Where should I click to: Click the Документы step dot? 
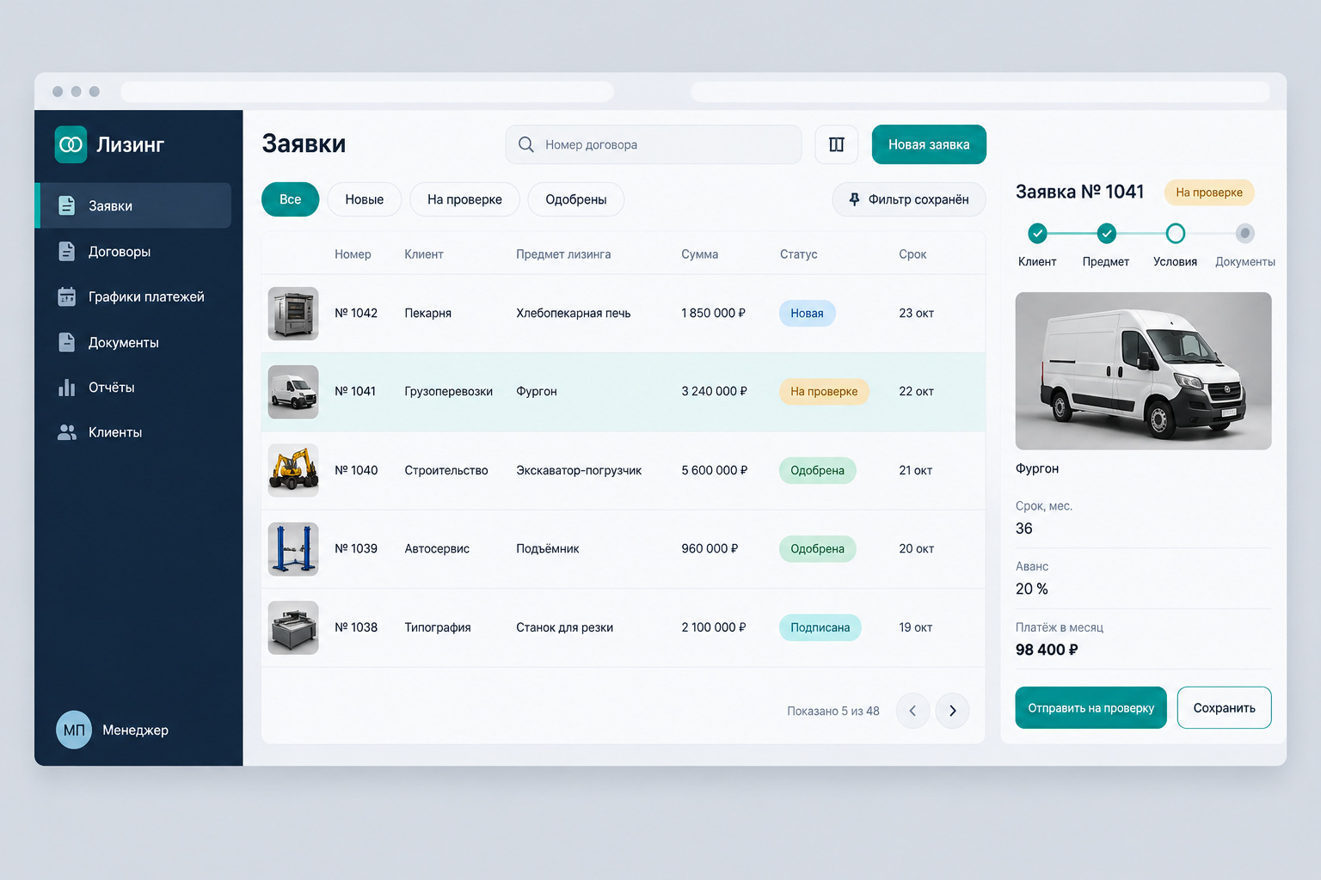[x=1244, y=233]
